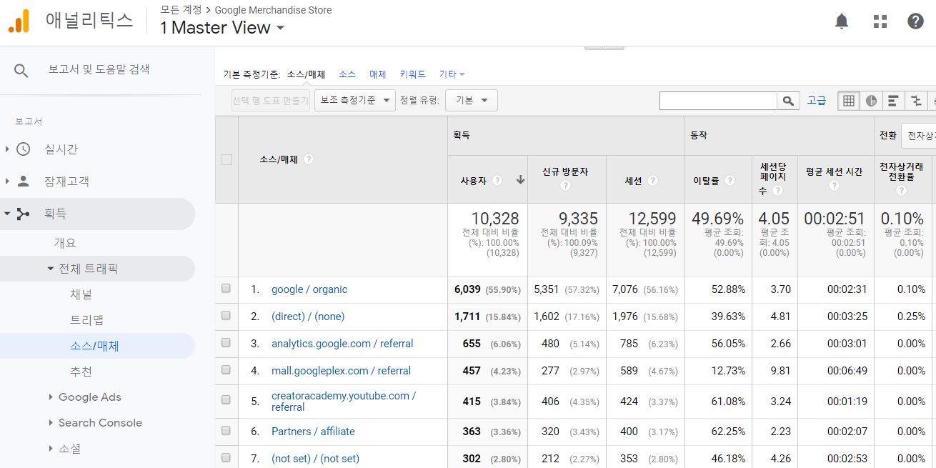Click the clock icon beside 실시간
Viewport: 936px width, 468px height.
24,149
